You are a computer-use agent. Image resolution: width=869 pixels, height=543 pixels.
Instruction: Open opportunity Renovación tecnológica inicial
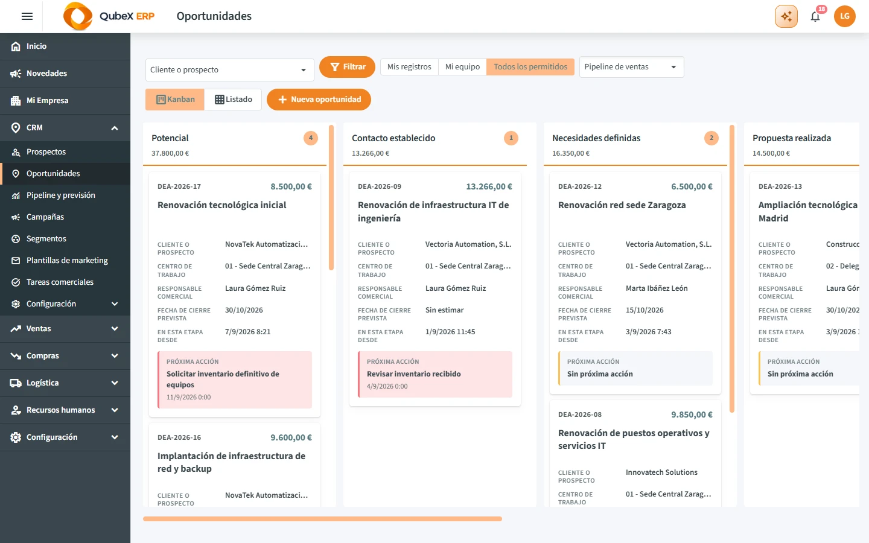pos(222,205)
